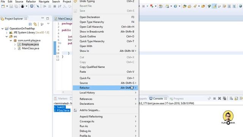This screenshot has height=137, width=243.
Task: Open the File menu
Action: coord(3,2)
